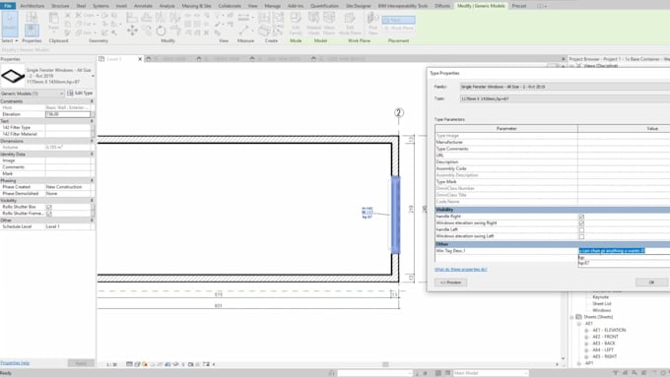Toggle handle Right checkbox in Type Properties
The image size is (670, 377).
581,217
